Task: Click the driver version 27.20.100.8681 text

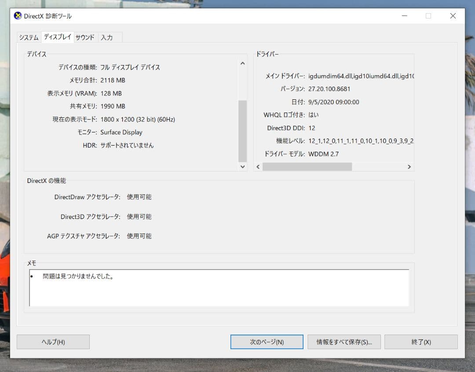Action: coord(329,89)
